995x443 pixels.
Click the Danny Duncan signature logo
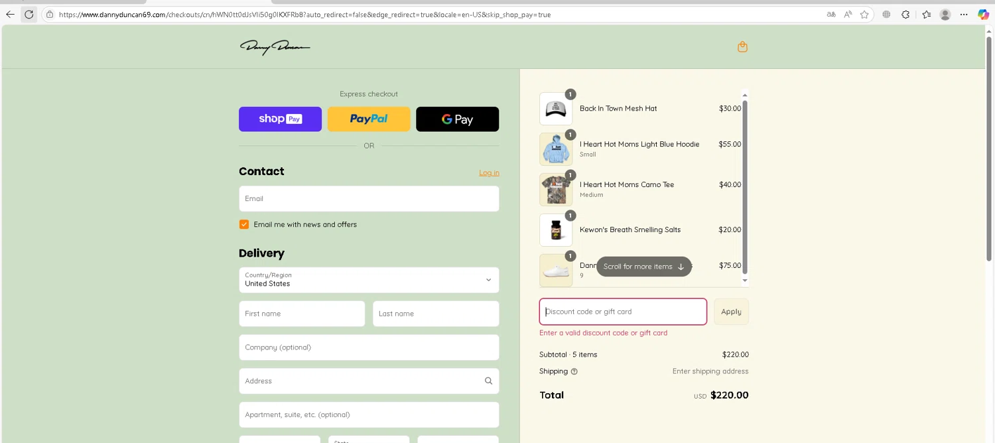(x=275, y=46)
